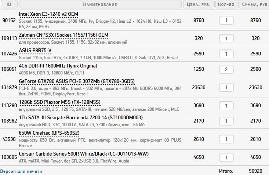269x175 pixels.
Task: Click description внутренний HDD, 3.5", 1000 Гб
Action: click(x=82, y=125)
